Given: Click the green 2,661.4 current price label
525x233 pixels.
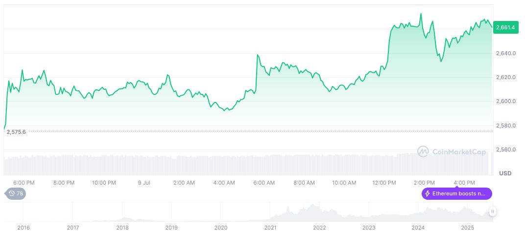Looking at the screenshot, I should click(505, 27).
